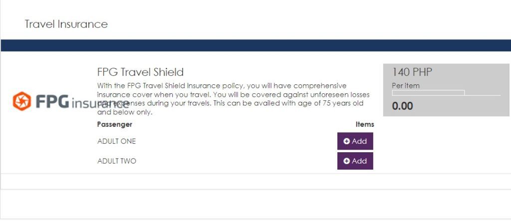Click the word 'insurance' in the logo
Screen dimensions: 511x221
(100, 103)
